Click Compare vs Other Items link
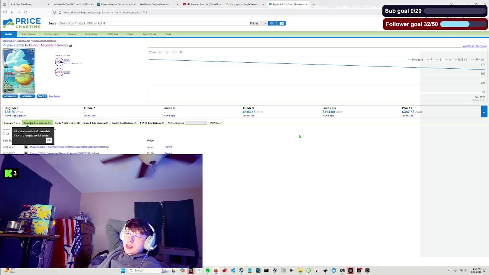This screenshot has width=489, height=275. (x=474, y=46)
